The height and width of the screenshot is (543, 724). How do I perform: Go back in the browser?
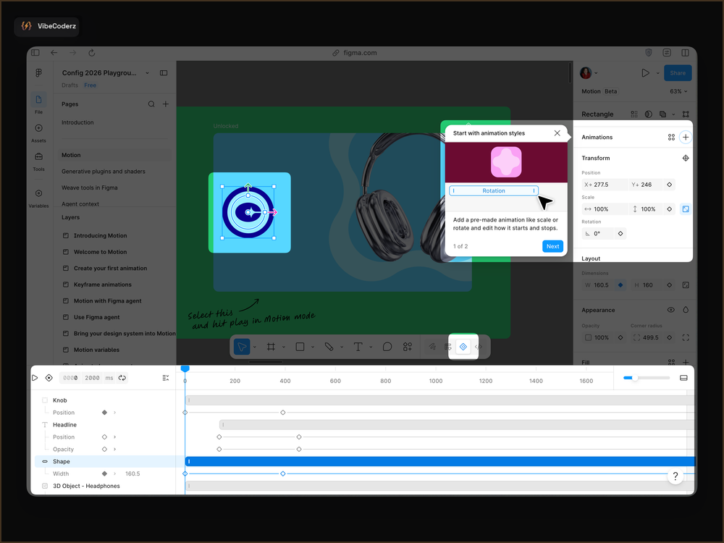click(x=54, y=53)
